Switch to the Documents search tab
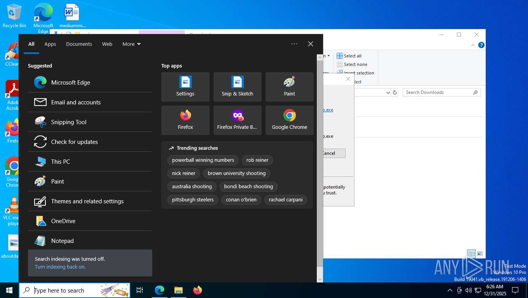Viewport: 528px width, 298px height. (x=79, y=44)
